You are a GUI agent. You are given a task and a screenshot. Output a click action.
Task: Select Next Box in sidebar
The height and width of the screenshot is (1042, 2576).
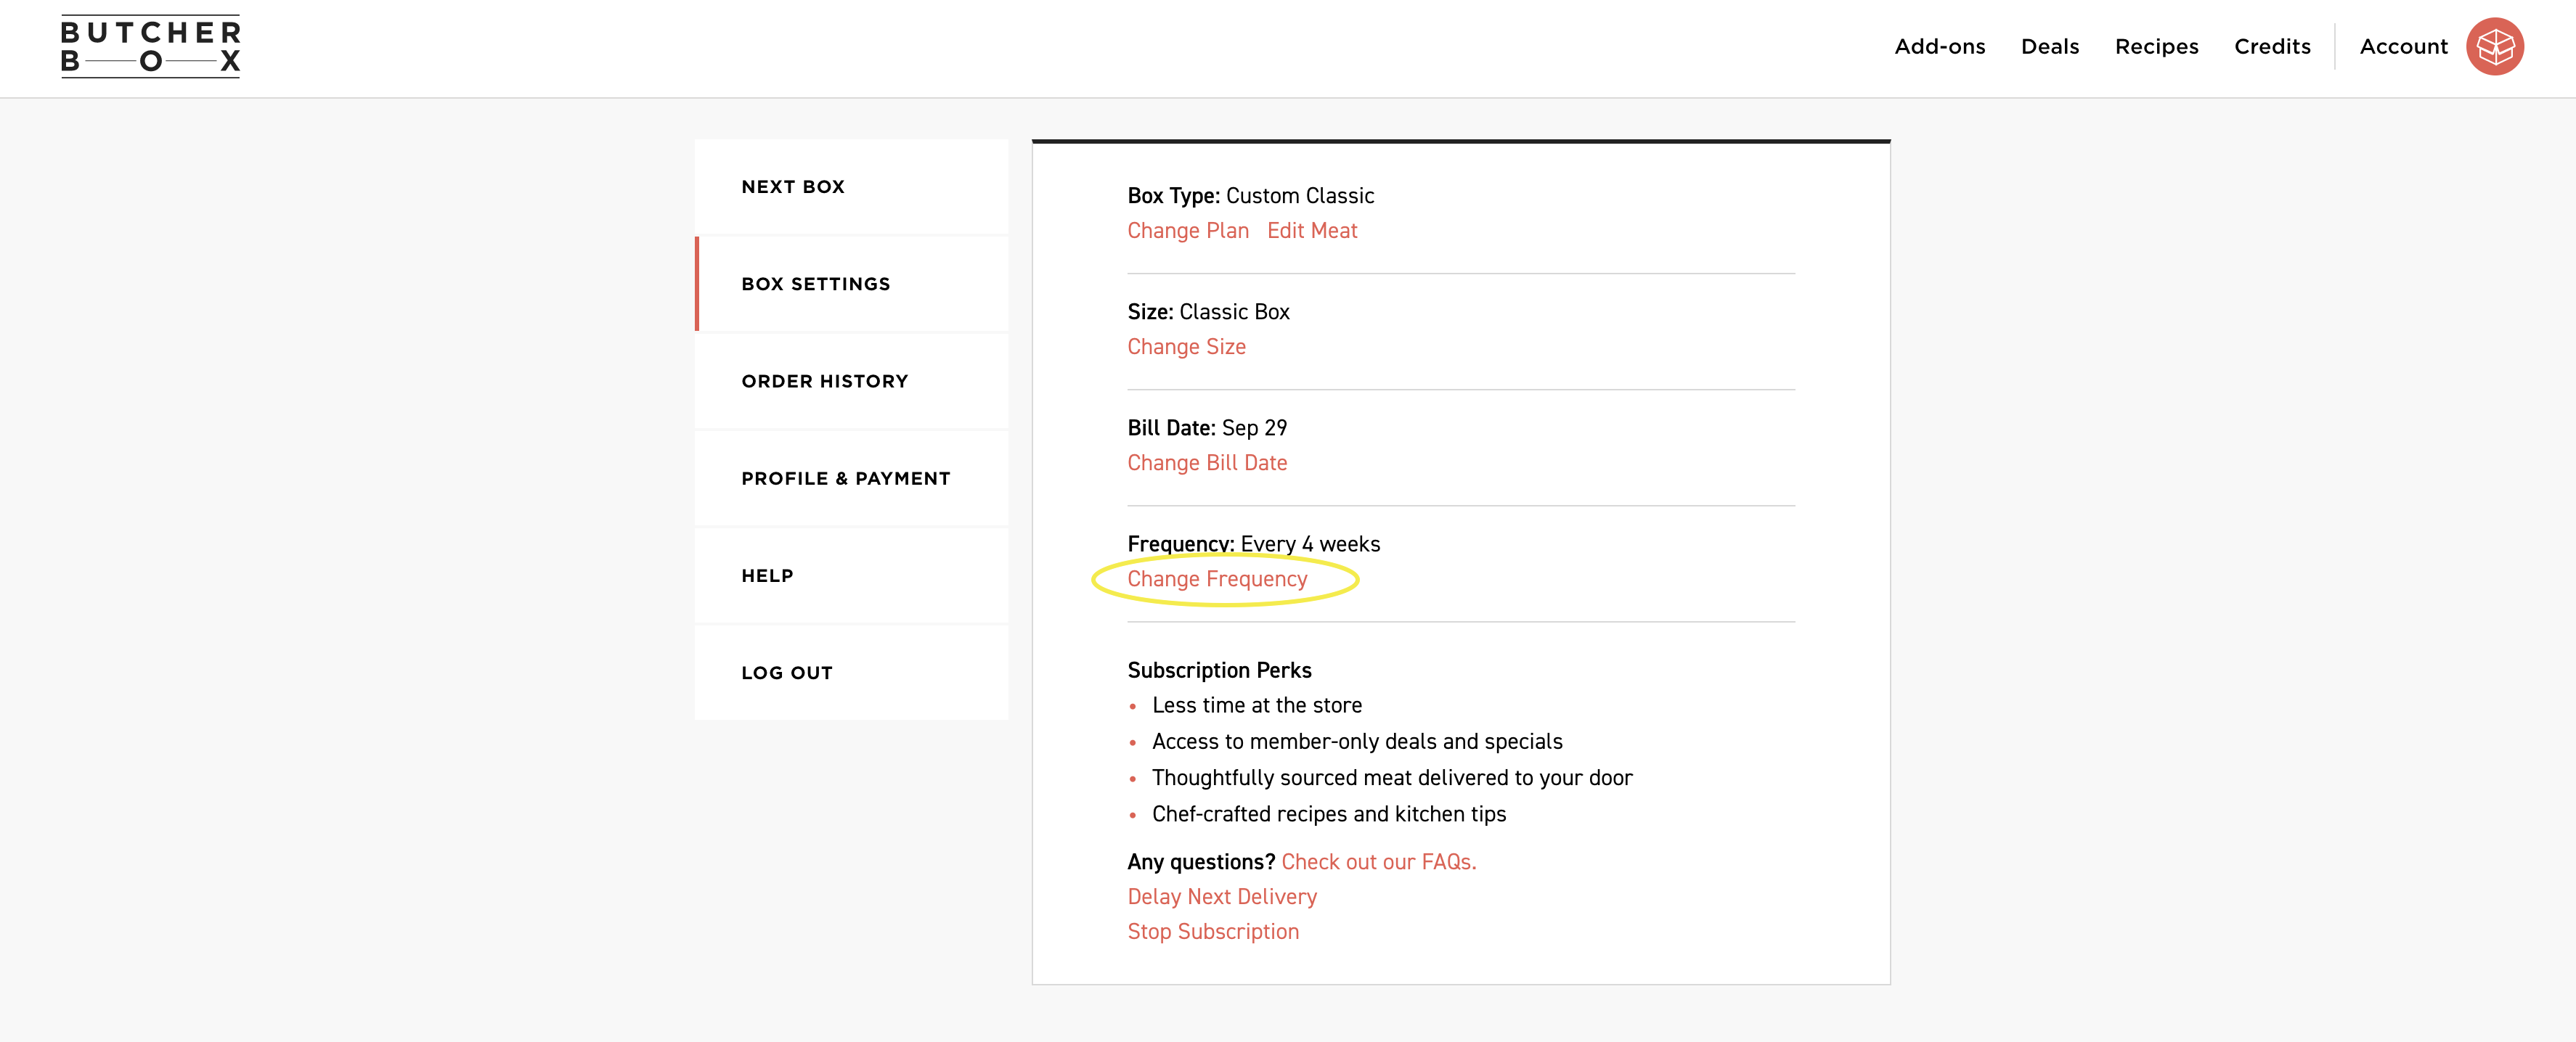tap(793, 186)
